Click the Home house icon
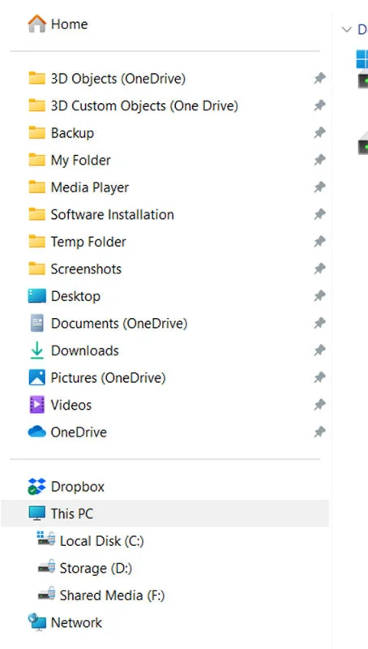This screenshot has width=368, height=649. point(36,24)
